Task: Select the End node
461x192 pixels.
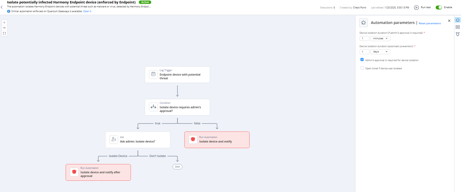Action: point(177,167)
